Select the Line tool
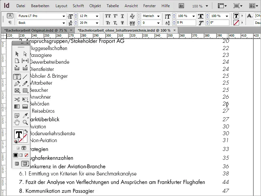The width and height of the screenshot is (261, 196). [25, 77]
